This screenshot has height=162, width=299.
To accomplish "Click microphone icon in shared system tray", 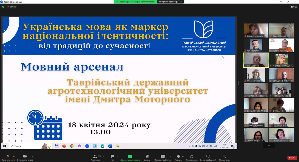I will click(196, 146).
